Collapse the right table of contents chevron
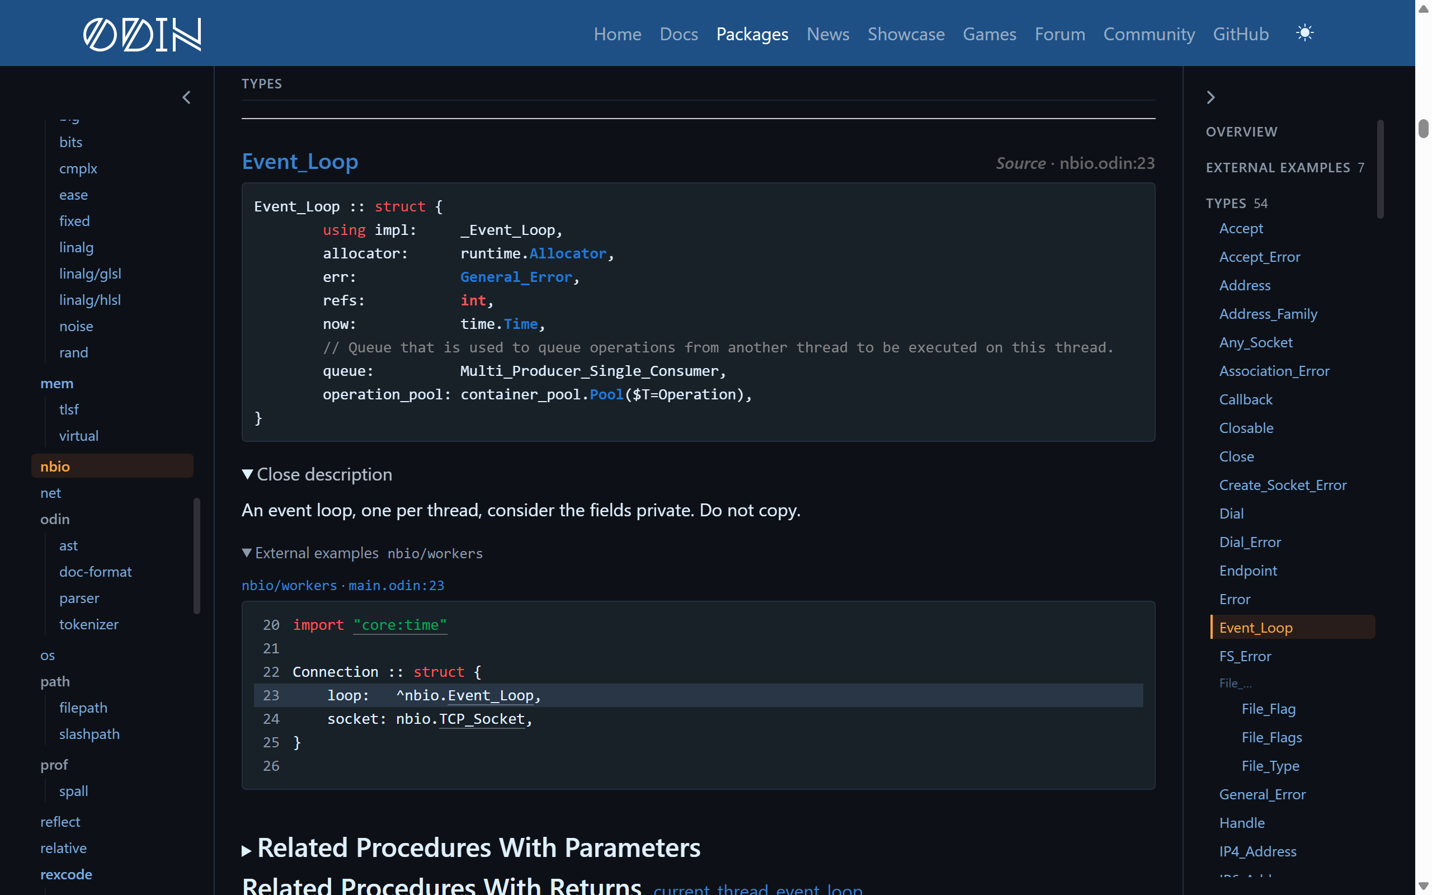Screen dimensions: 1432x895 click(x=1210, y=97)
